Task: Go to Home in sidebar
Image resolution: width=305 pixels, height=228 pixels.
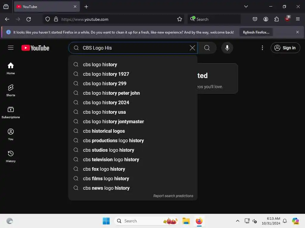Action: tap(11, 69)
